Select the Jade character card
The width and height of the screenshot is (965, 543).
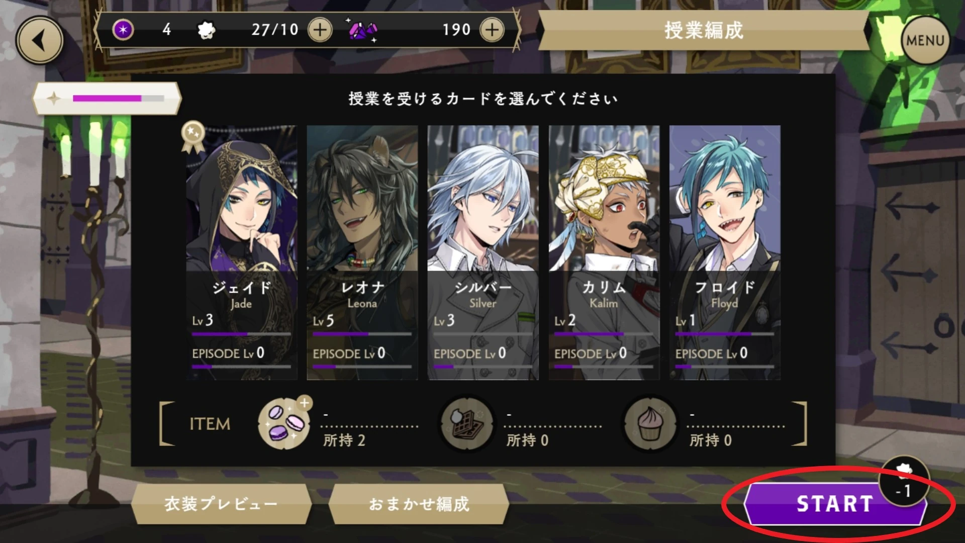(x=241, y=252)
